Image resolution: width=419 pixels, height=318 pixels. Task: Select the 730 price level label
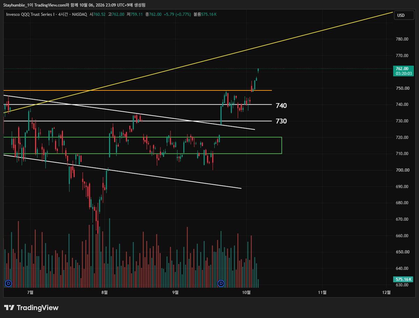click(x=281, y=121)
